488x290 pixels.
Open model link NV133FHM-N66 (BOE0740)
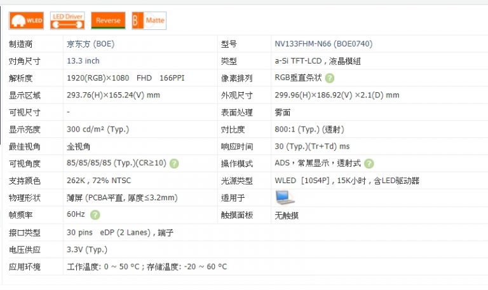323,44
